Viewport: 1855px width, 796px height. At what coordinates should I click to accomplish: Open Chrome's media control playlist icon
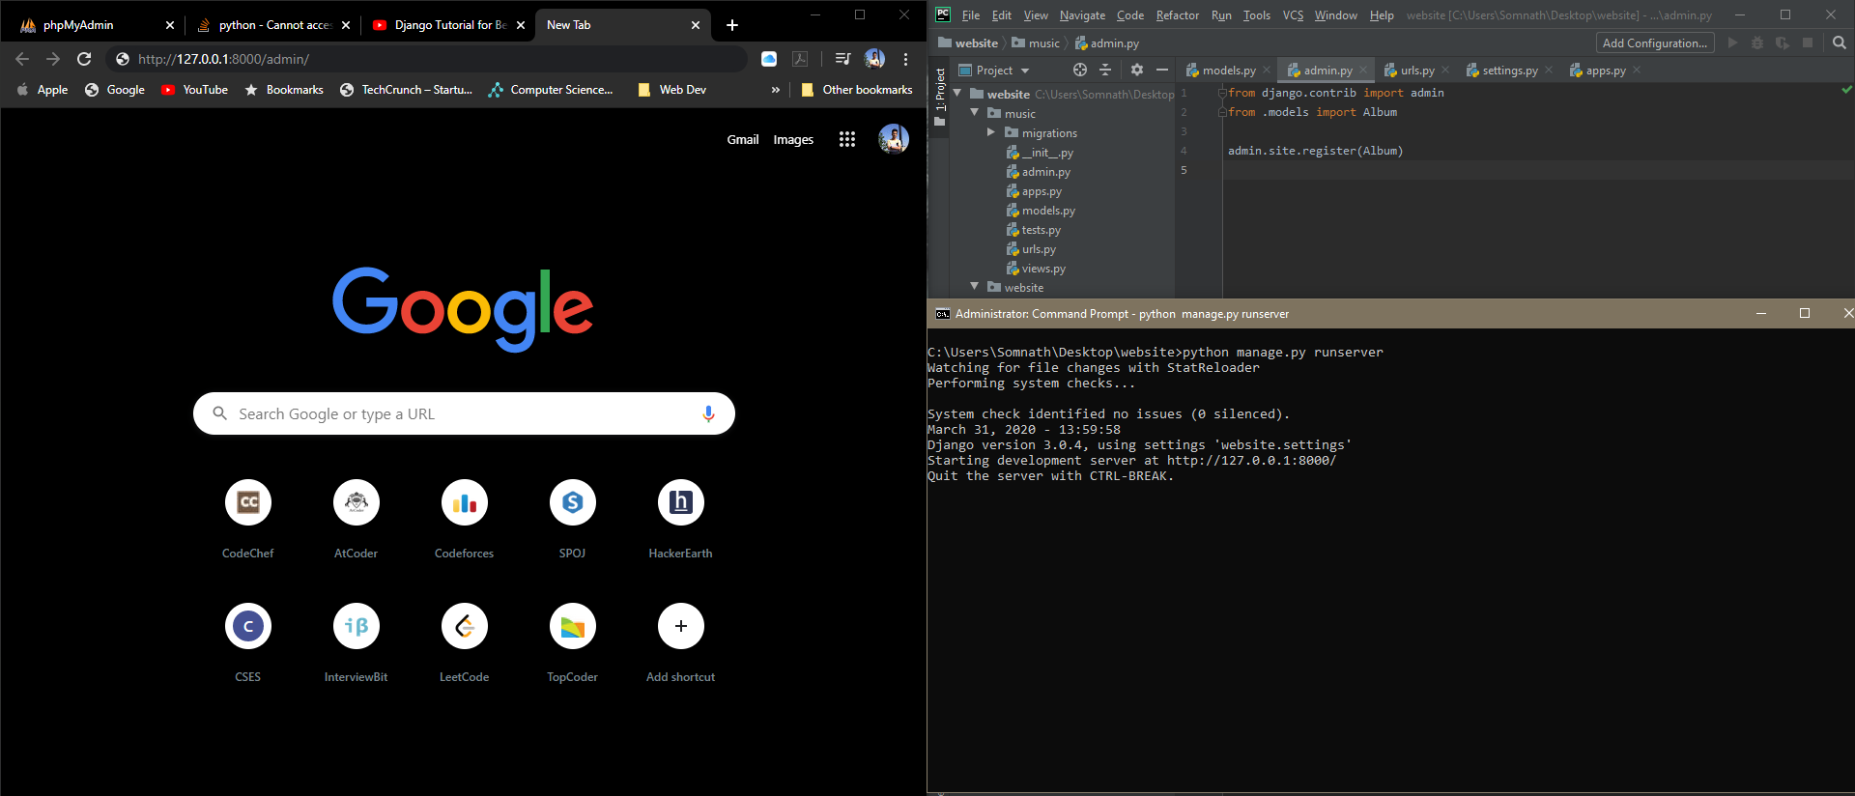842,59
